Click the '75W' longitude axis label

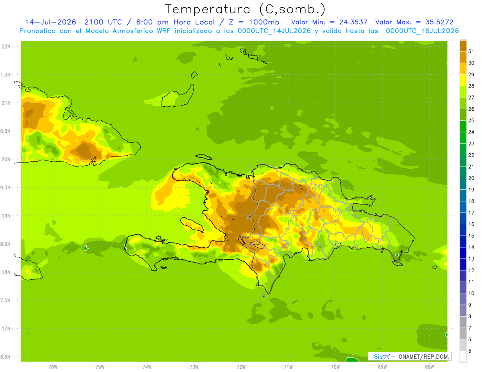tap(100, 366)
